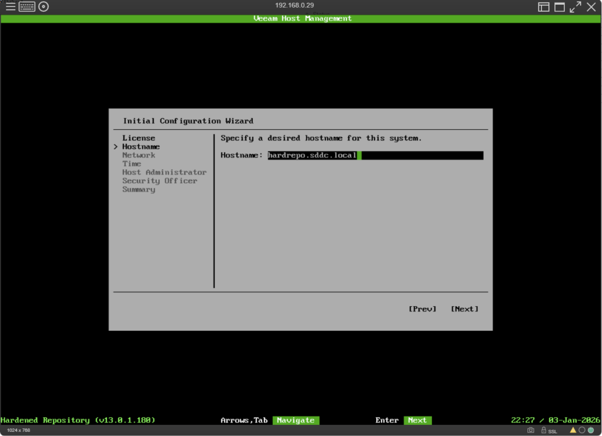Click the circle status indicator in status bar

(x=581, y=430)
